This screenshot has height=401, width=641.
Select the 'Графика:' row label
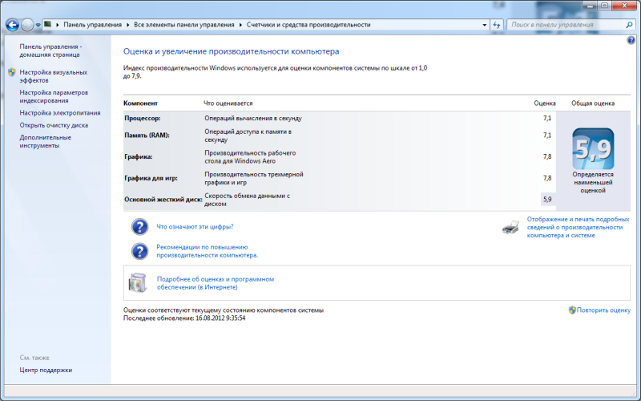click(x=138, y=156)
